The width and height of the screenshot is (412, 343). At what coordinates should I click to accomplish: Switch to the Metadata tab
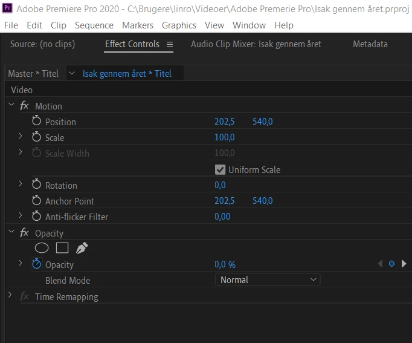(370, 44)
